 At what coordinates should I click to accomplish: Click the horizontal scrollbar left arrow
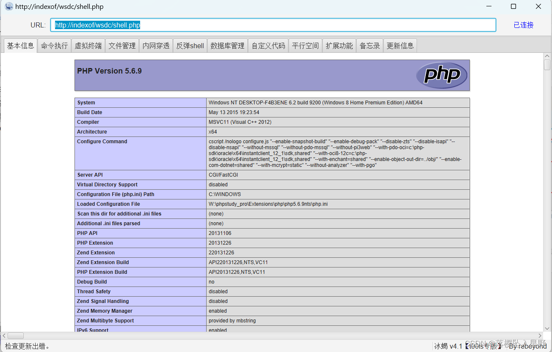point(4,336)
